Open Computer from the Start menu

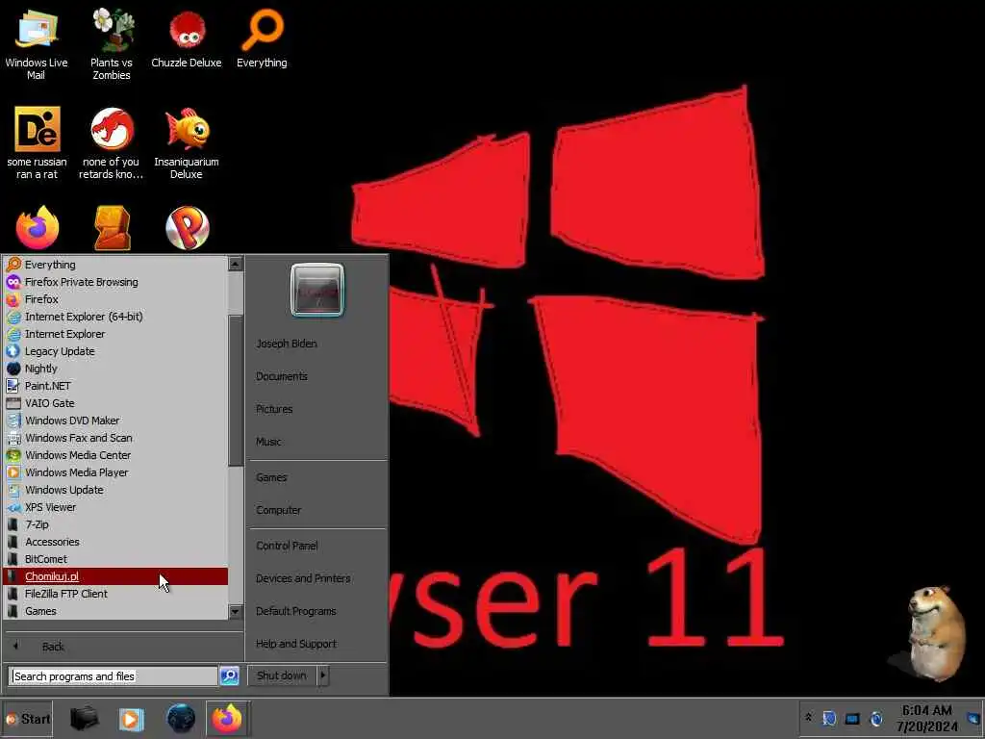point(317,510)
